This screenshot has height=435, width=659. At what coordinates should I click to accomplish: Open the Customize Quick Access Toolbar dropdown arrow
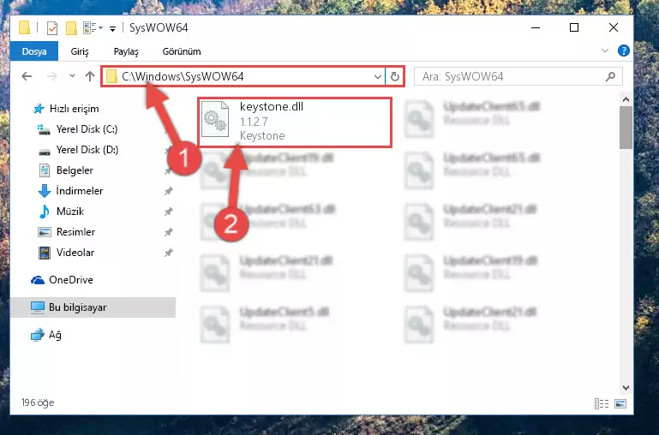112,28
